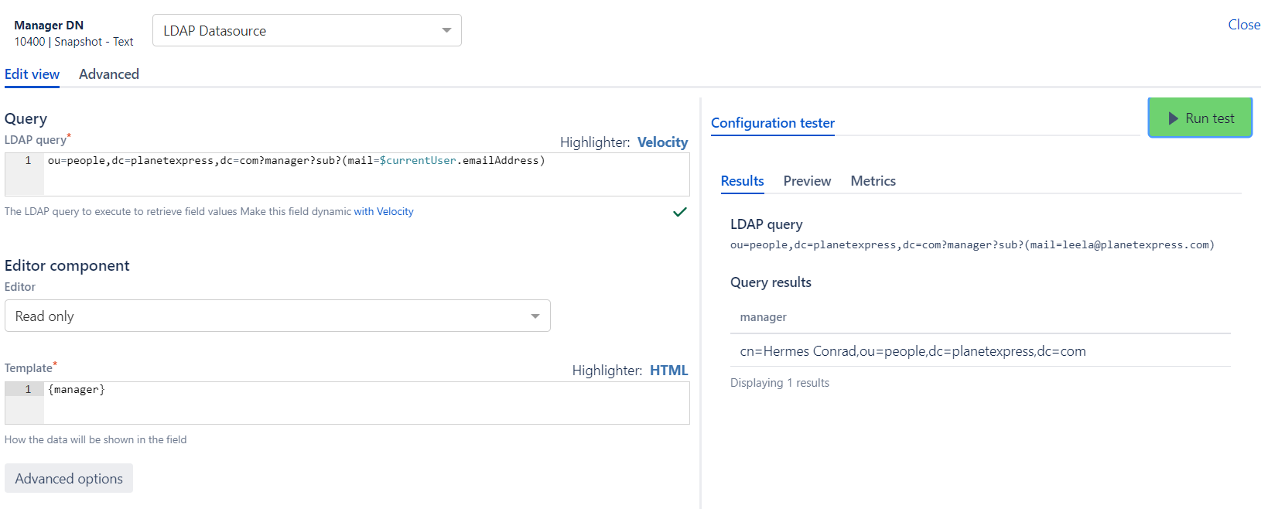
Task: Show the Metrics tab
Action: pos(873,181)
